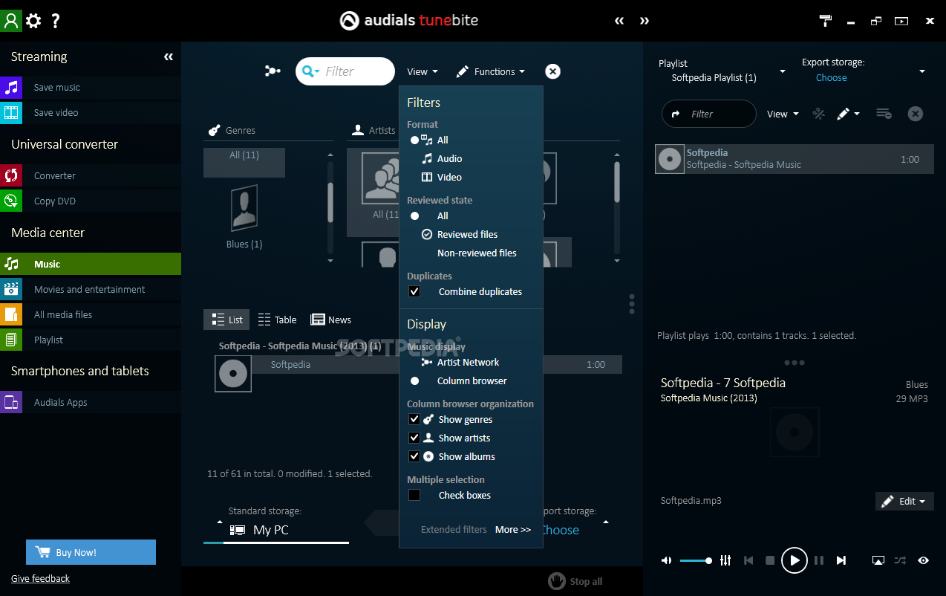Screen dimensions: 946x596
Task: Click Stop all button
Action: 575,581
